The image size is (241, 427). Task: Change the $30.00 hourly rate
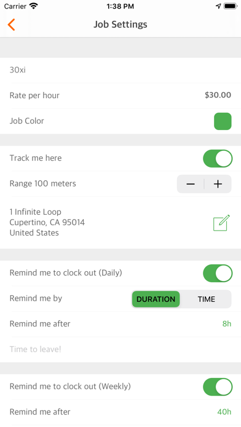coord(218,95)
